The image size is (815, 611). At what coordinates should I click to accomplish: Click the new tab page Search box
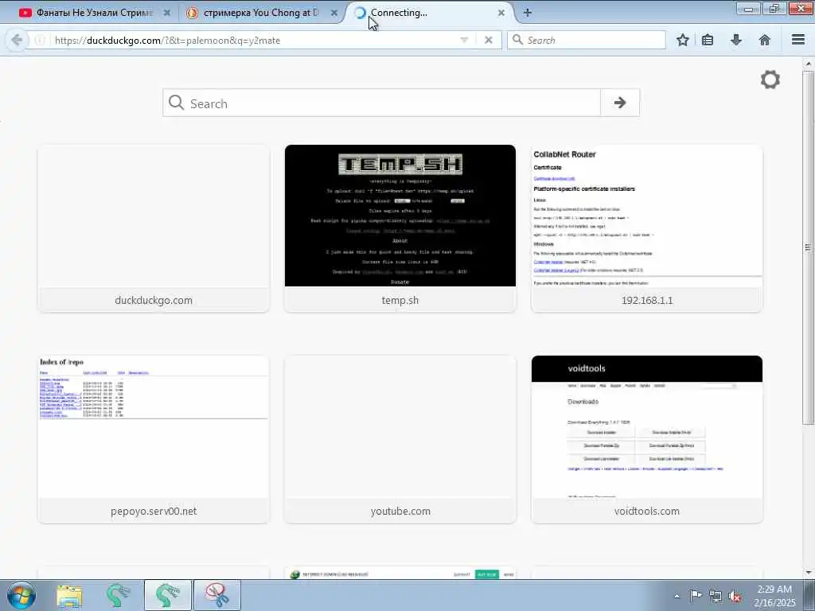coord(381,103)
